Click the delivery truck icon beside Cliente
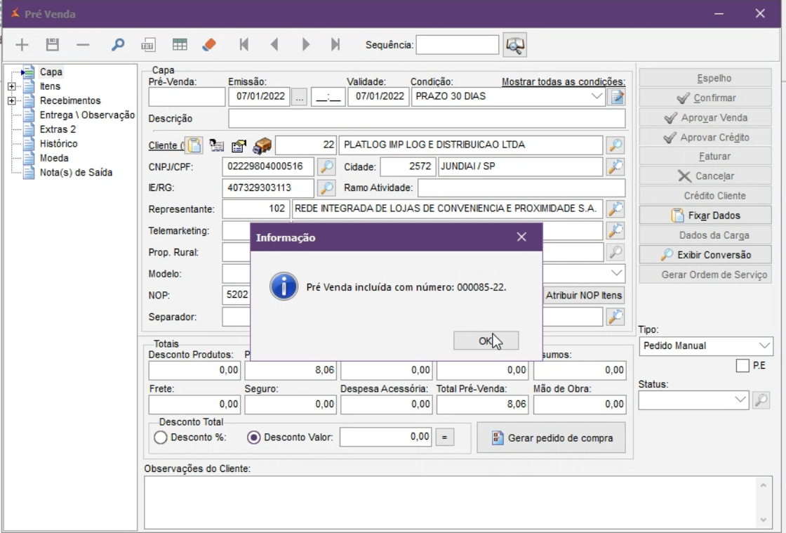The height and width of the screenshot is (533, 786). (262, 146)
